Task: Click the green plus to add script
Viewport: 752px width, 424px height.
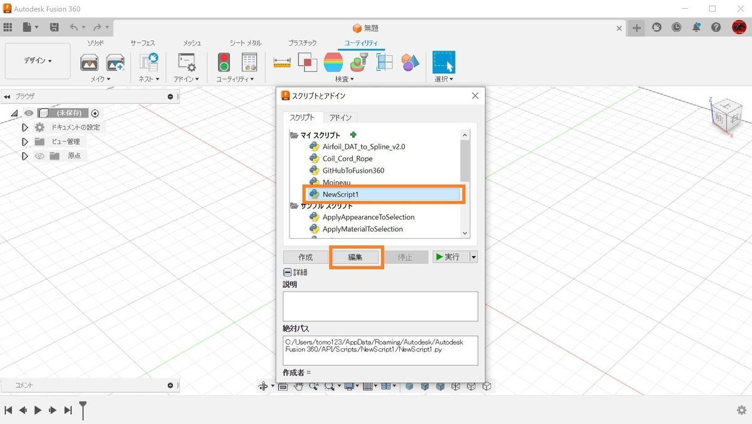Action: (x=353, y=134)
